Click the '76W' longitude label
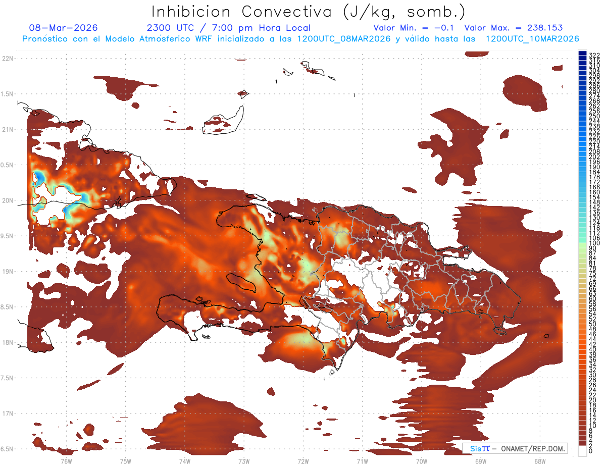 66,461
